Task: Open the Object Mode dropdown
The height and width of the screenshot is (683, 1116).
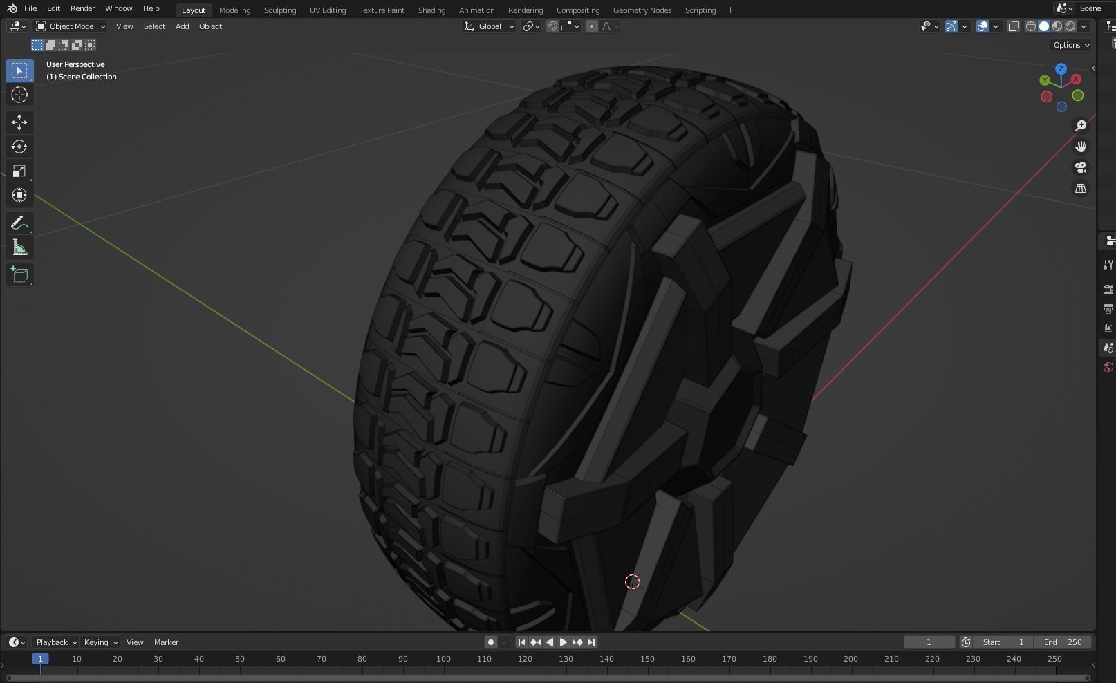Action: click(71, 26)
